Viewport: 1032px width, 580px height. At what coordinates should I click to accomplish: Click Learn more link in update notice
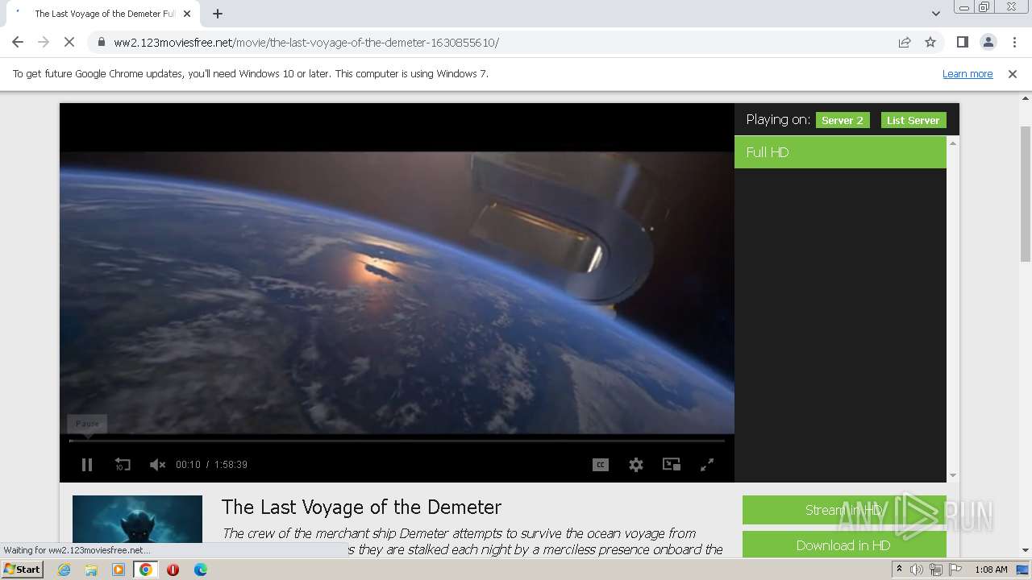point(967,74)
